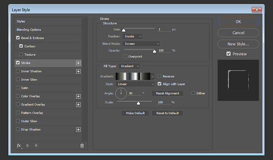Add another Color Overlay with plus icon
Screen dimensions: 273x160
(79, 96)
